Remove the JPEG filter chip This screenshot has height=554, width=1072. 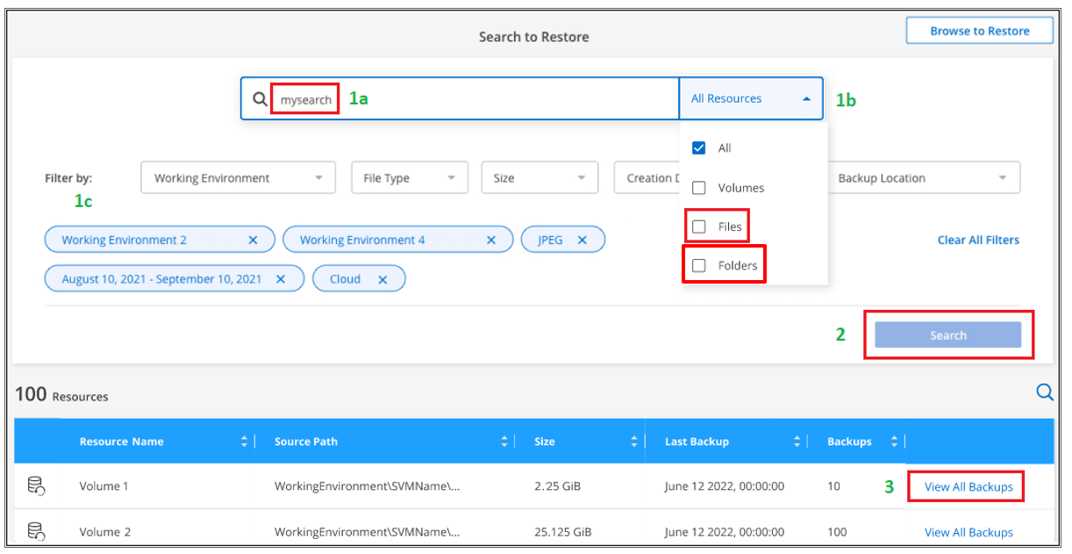pos(582,240)
